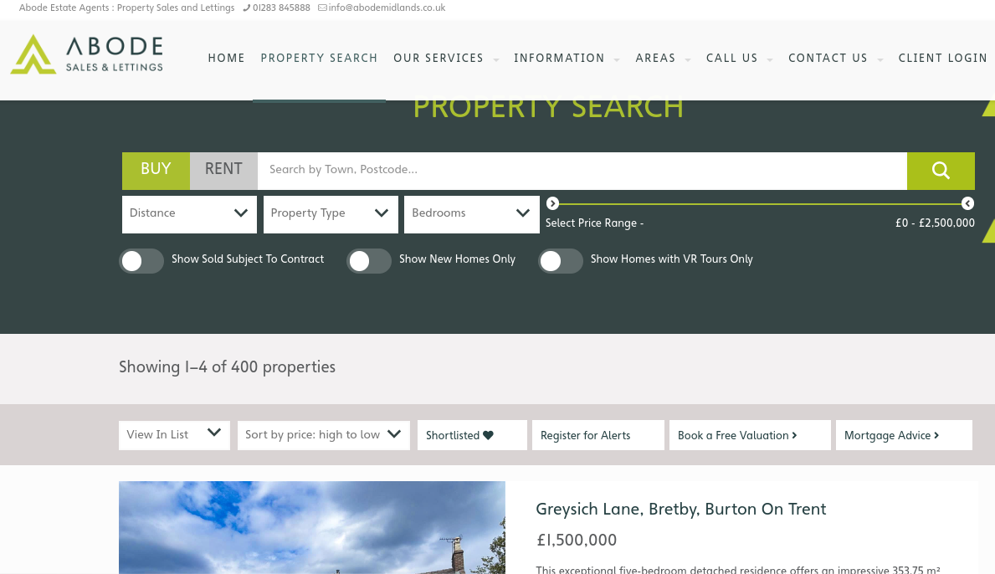The width and height of the screenshot is (995, 574).
Task: Turn on Homes with VR Tours Only
Action: [x=561, y=261]
